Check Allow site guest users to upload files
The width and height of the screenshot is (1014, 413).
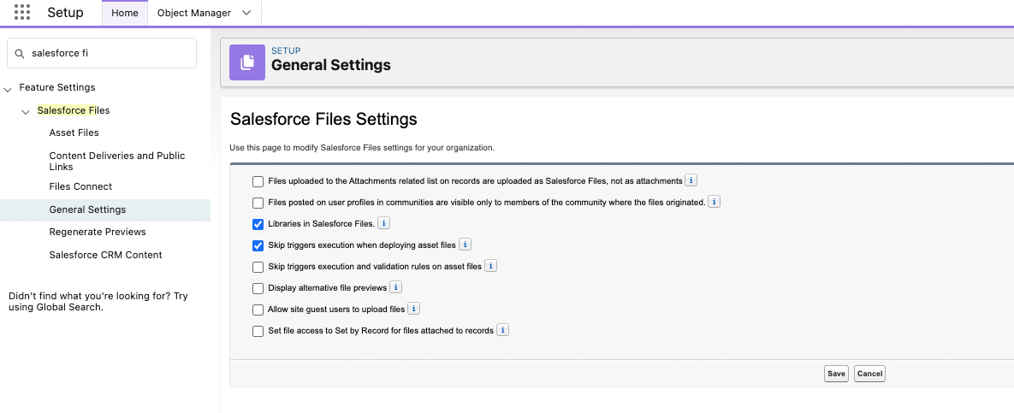(x=258, y=310)
